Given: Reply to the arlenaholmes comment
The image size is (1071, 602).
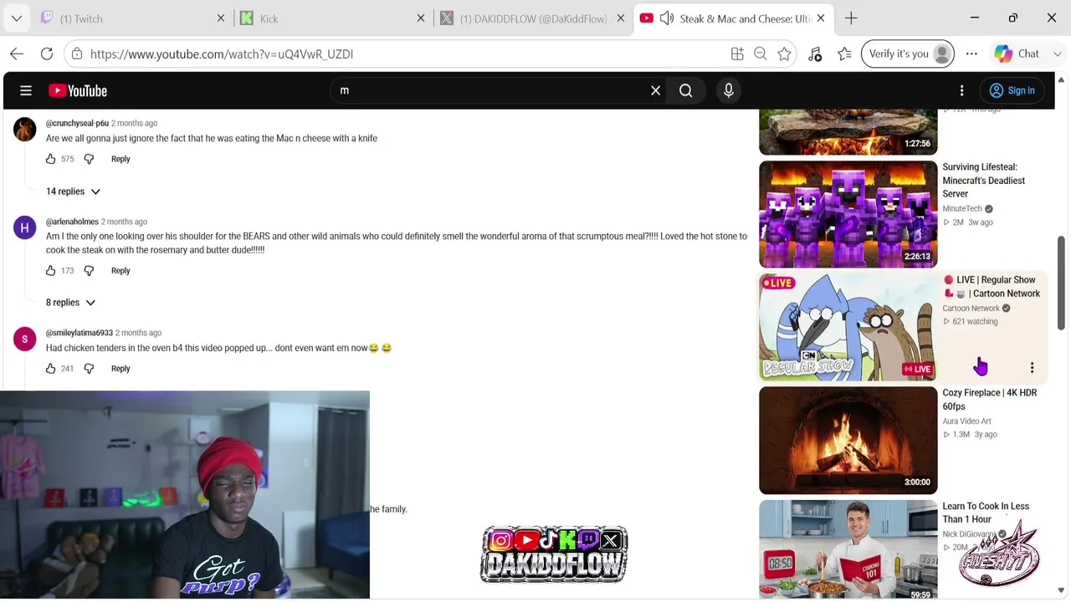Looking at the screenshot, I should [x=120, y=271].
